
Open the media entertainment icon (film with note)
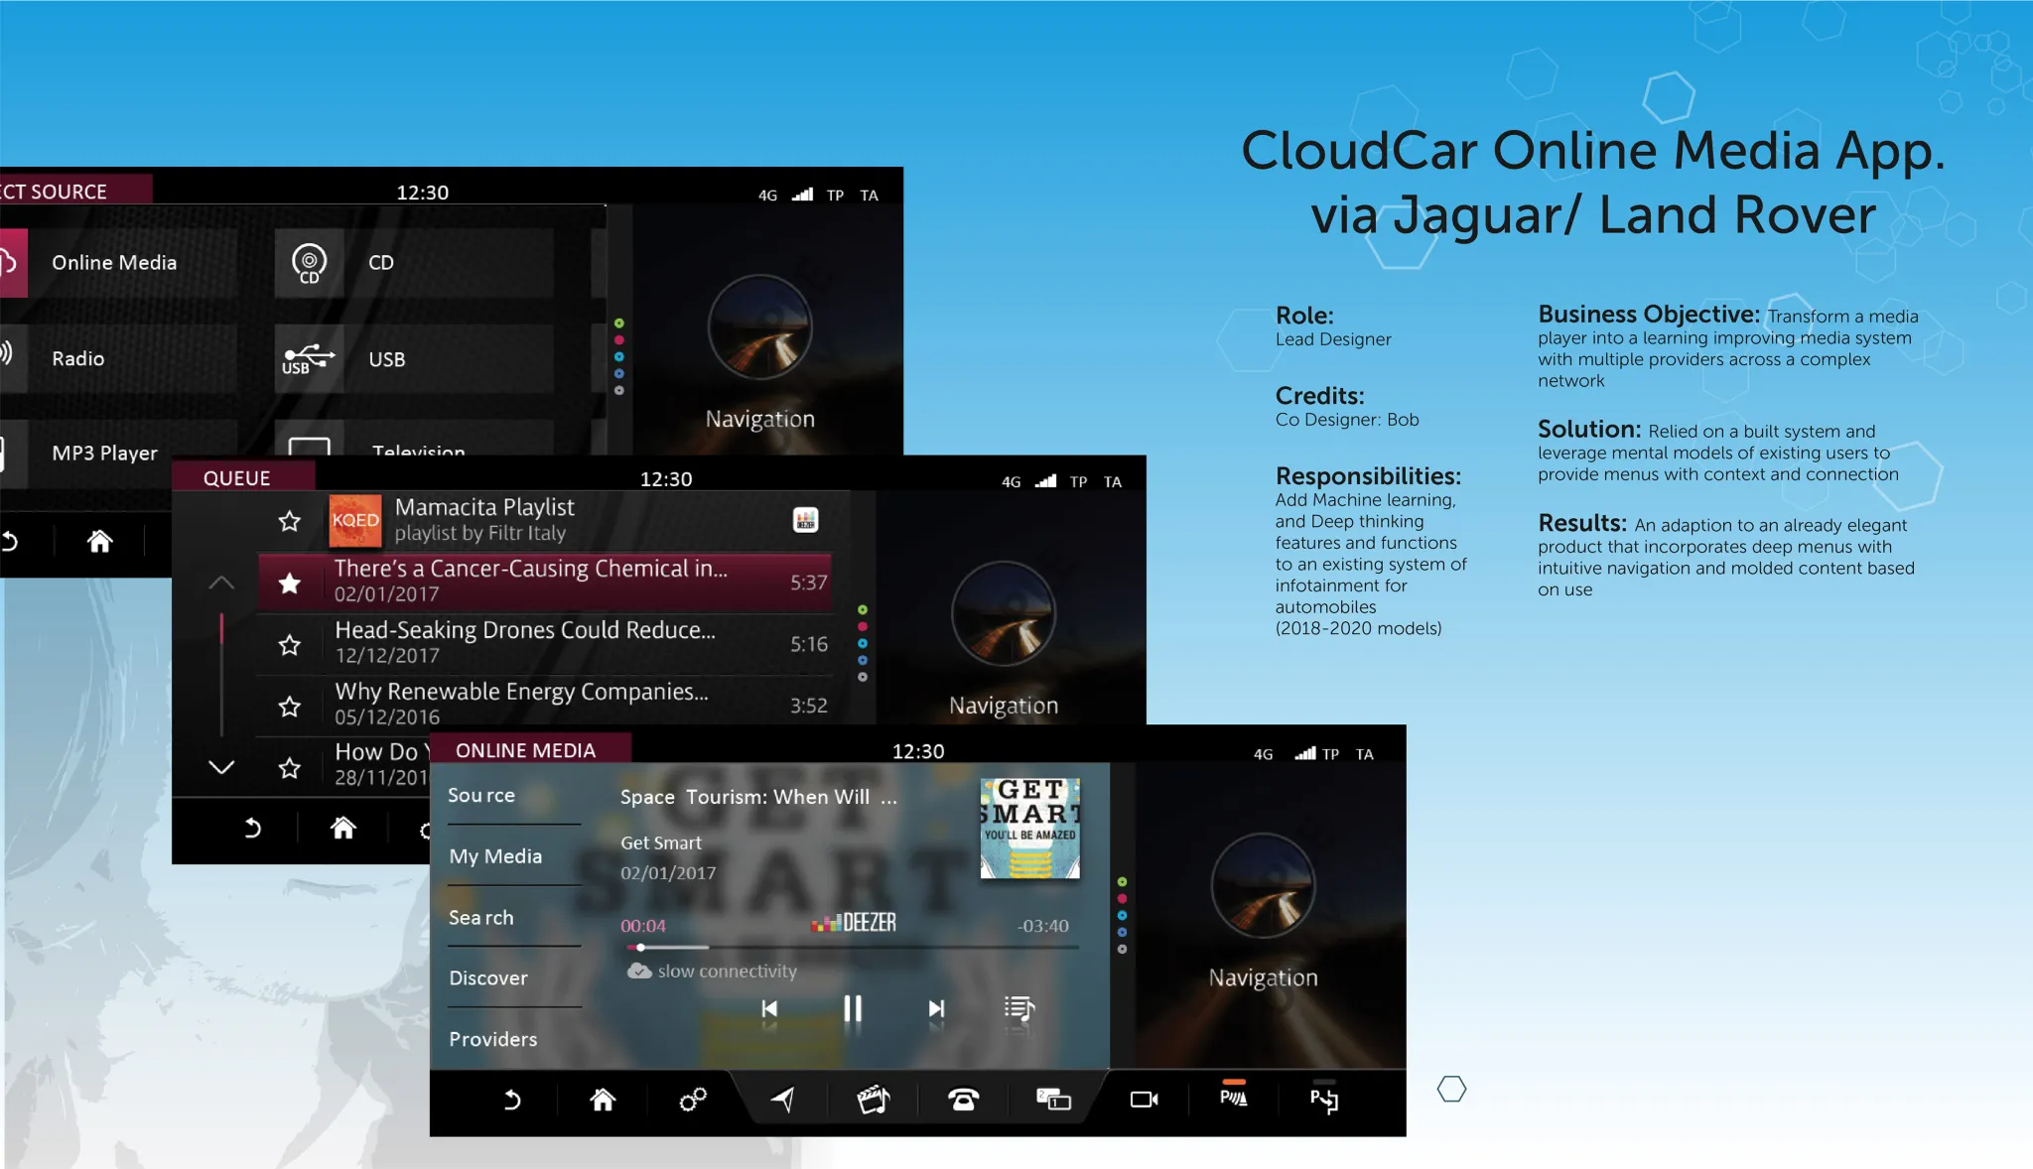[875, 1100]
